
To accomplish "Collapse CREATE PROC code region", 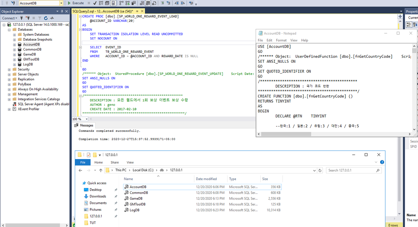I will point(81,16).
